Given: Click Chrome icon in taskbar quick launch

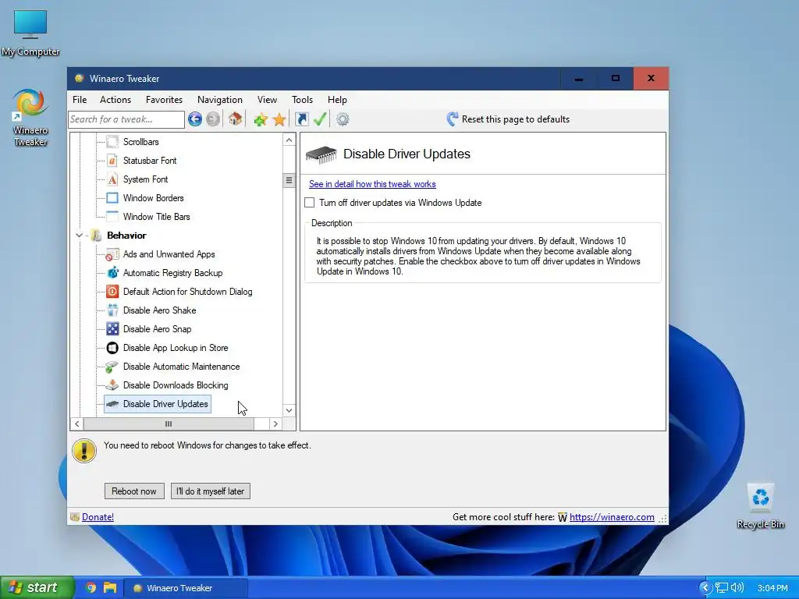Looking at the screenshot, I should coord(91,588).
